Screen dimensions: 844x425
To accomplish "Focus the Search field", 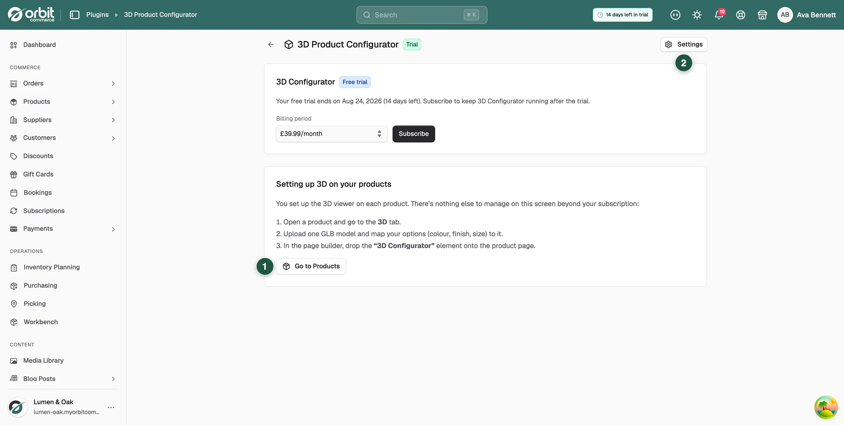I will [422, 15].
